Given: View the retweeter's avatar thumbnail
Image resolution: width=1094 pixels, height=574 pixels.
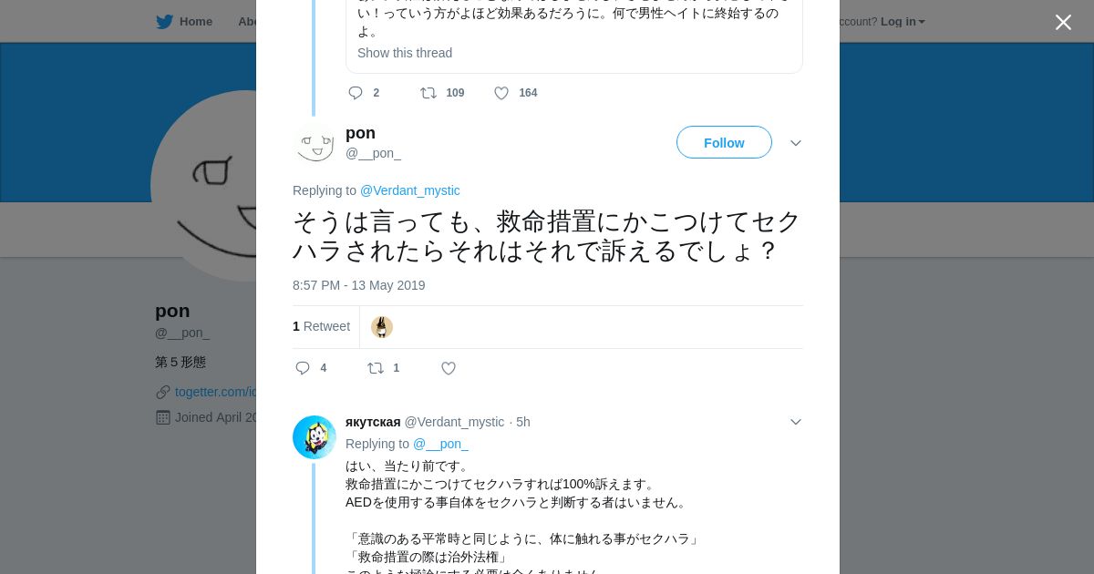Looking at the screenshot, I should (382, 327).
